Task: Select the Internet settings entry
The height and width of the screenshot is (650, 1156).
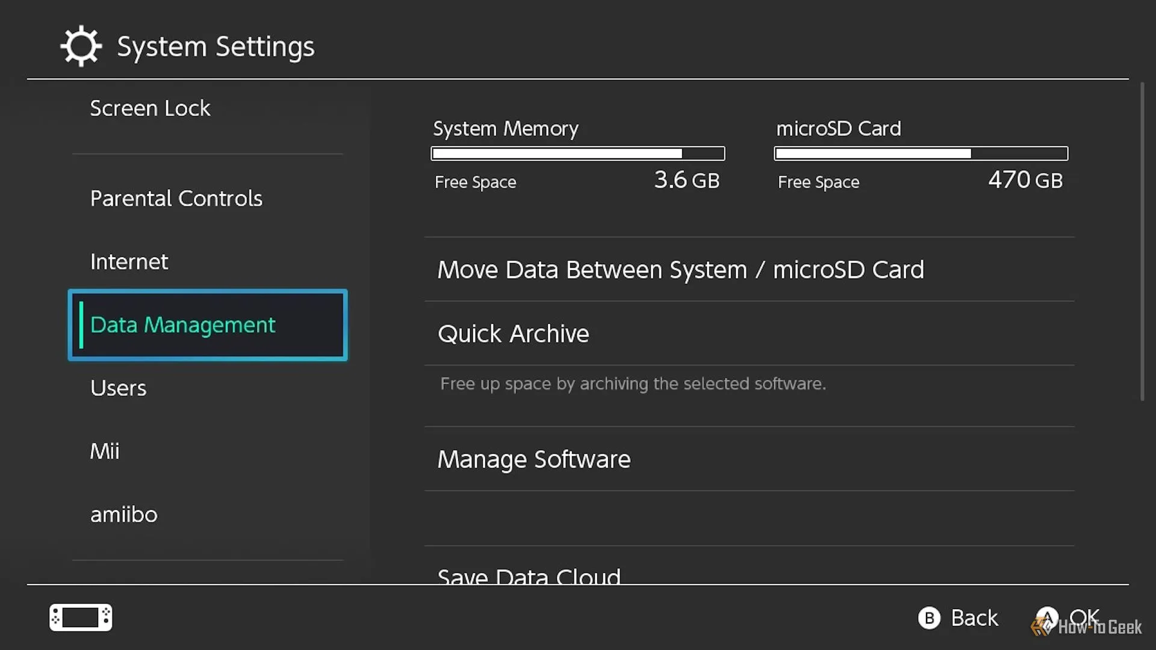Action: 208,262
